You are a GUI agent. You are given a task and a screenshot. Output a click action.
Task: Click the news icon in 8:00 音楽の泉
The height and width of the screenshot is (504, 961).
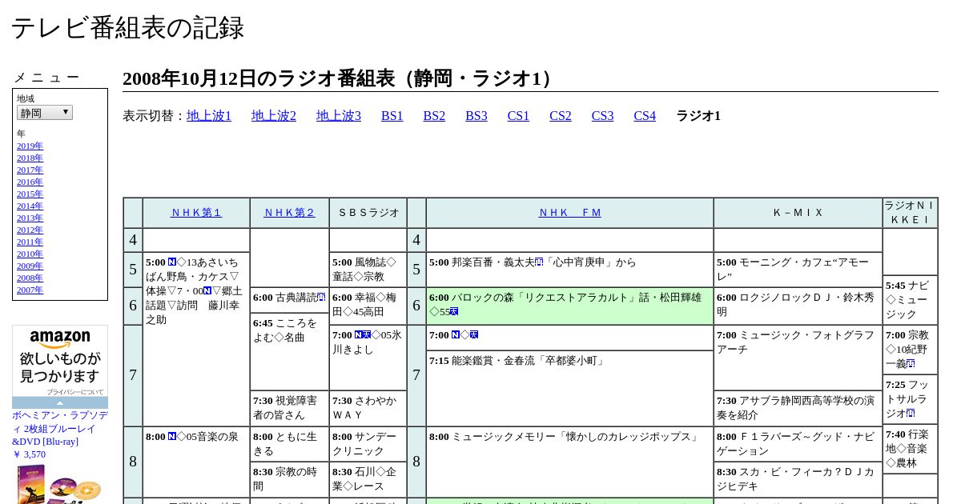172,437
